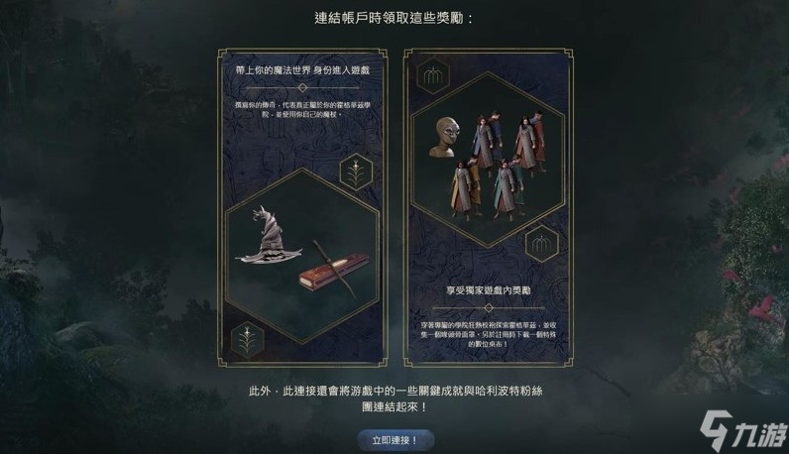Image resolution: width=789 pixels, height=454 pixels.
Task: Click the 帶上你的魔法世界 身份進入遊戲 card title
Action: pyautogui.click(x=302, y=70)
